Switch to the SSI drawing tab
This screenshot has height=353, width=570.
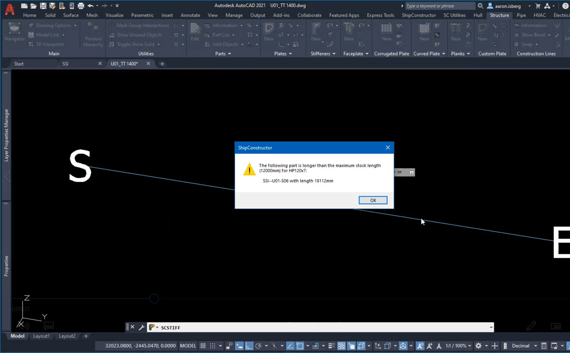[x=65, y=64]
